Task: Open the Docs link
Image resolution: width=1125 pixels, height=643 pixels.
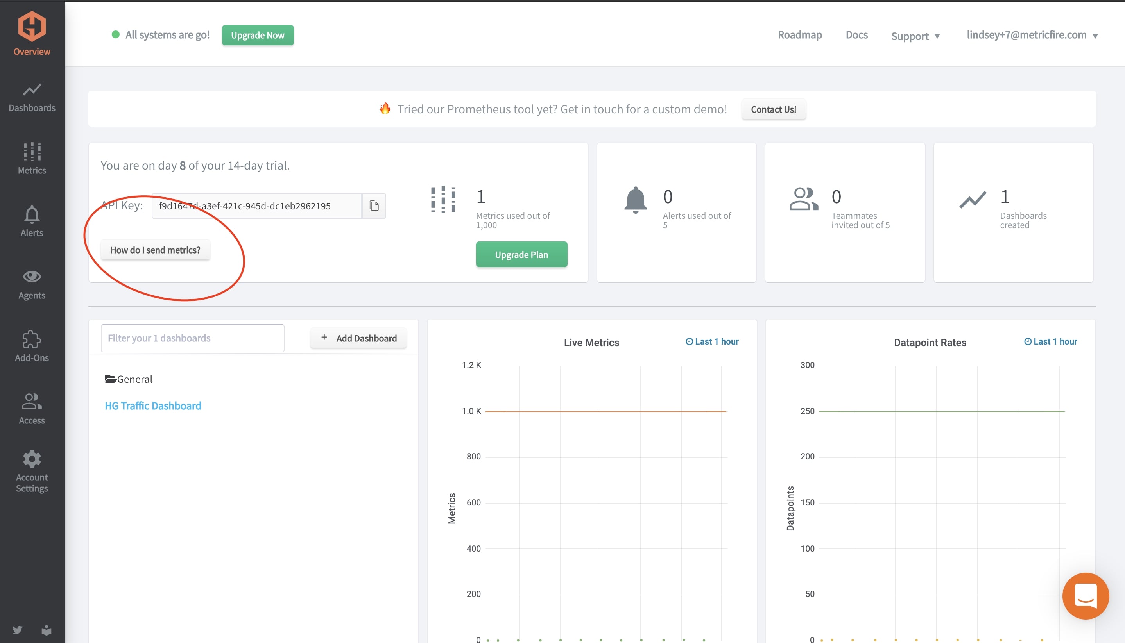Action: [856, 34]
